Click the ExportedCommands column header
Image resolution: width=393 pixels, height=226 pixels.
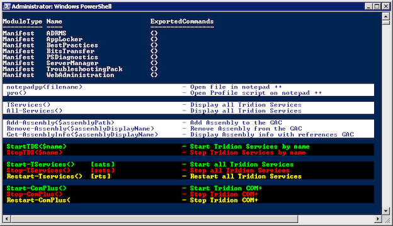[x=182, y=21]
